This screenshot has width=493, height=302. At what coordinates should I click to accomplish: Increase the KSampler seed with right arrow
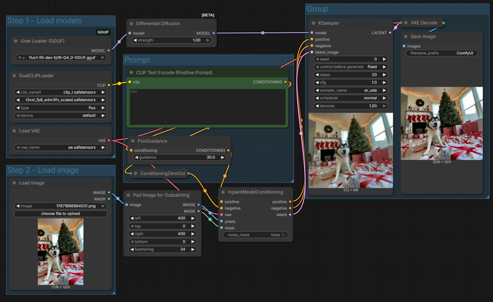click(x=385, y=59)
